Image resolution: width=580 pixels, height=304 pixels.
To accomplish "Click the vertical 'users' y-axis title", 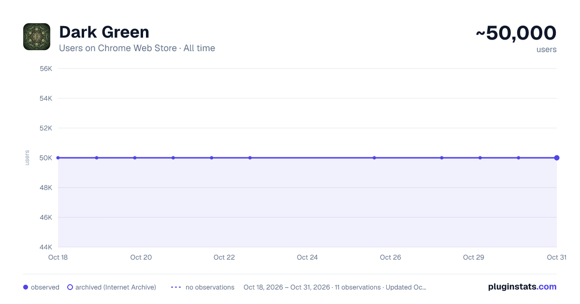I will point(27,158).
